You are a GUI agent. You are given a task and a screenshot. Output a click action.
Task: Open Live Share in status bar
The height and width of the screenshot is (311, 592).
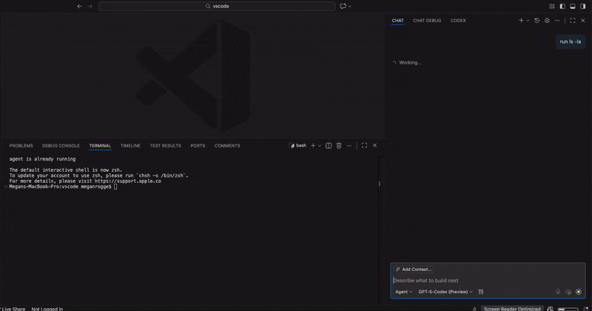click(13, 309)
